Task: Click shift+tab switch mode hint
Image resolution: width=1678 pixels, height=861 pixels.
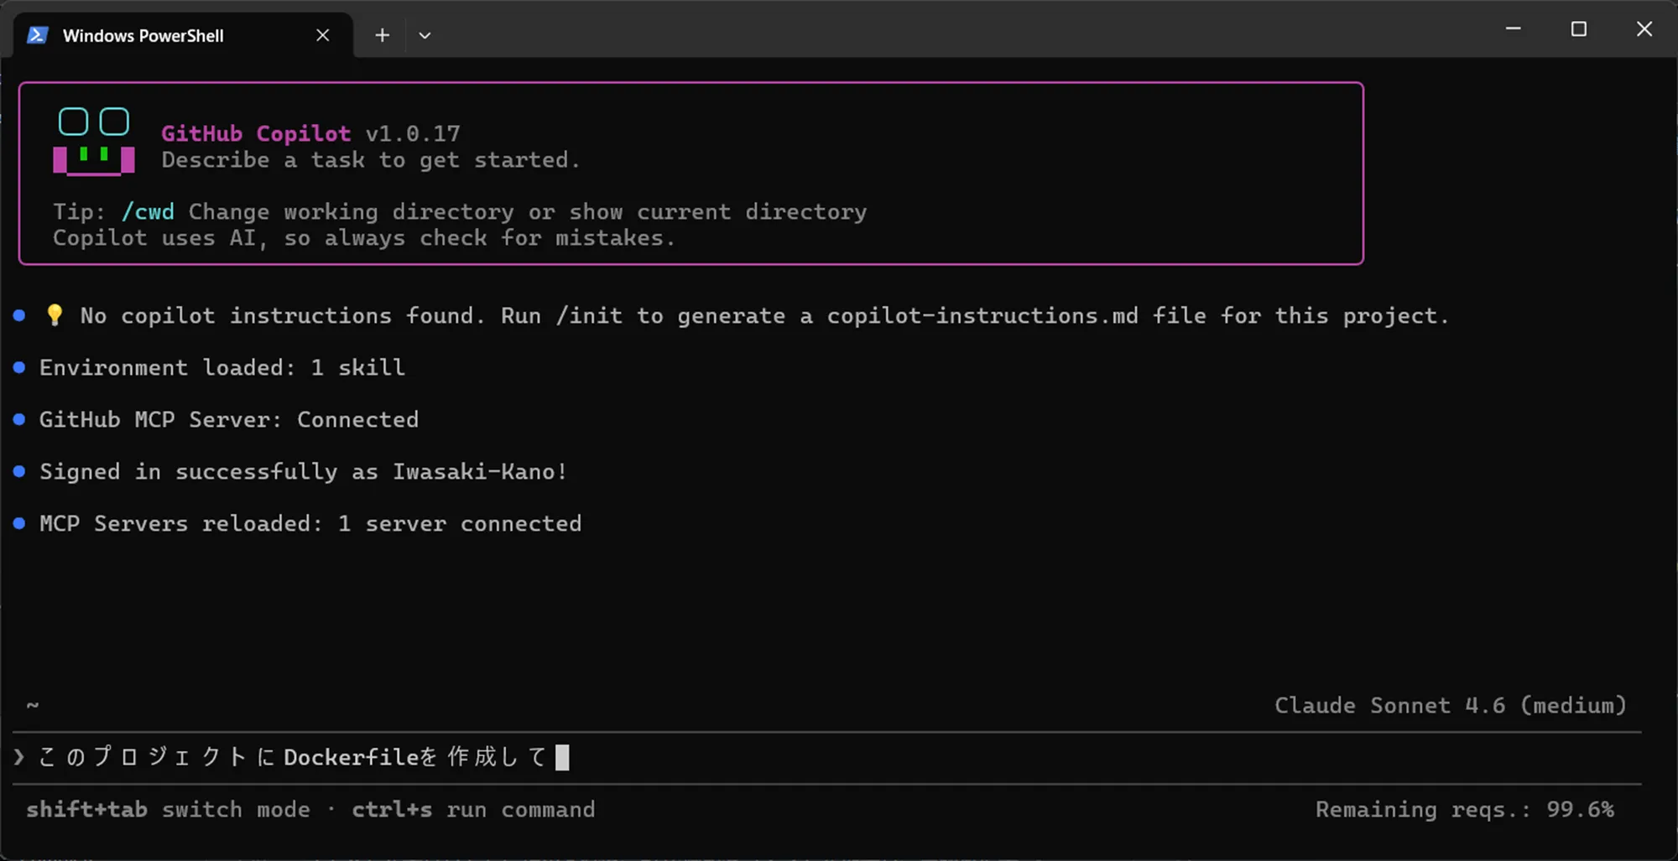Action: [x=168, y=809]
